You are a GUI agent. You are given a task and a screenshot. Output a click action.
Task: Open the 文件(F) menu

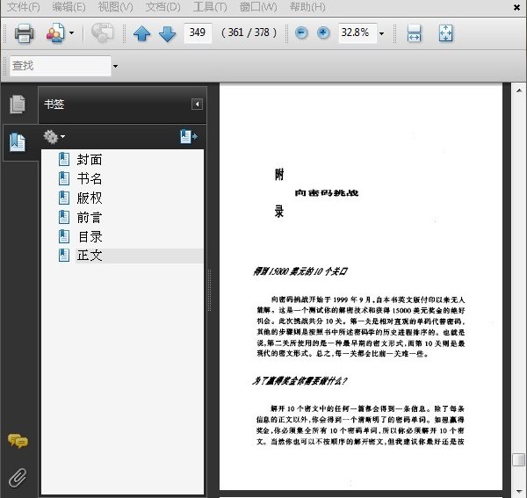coord(24,7)
